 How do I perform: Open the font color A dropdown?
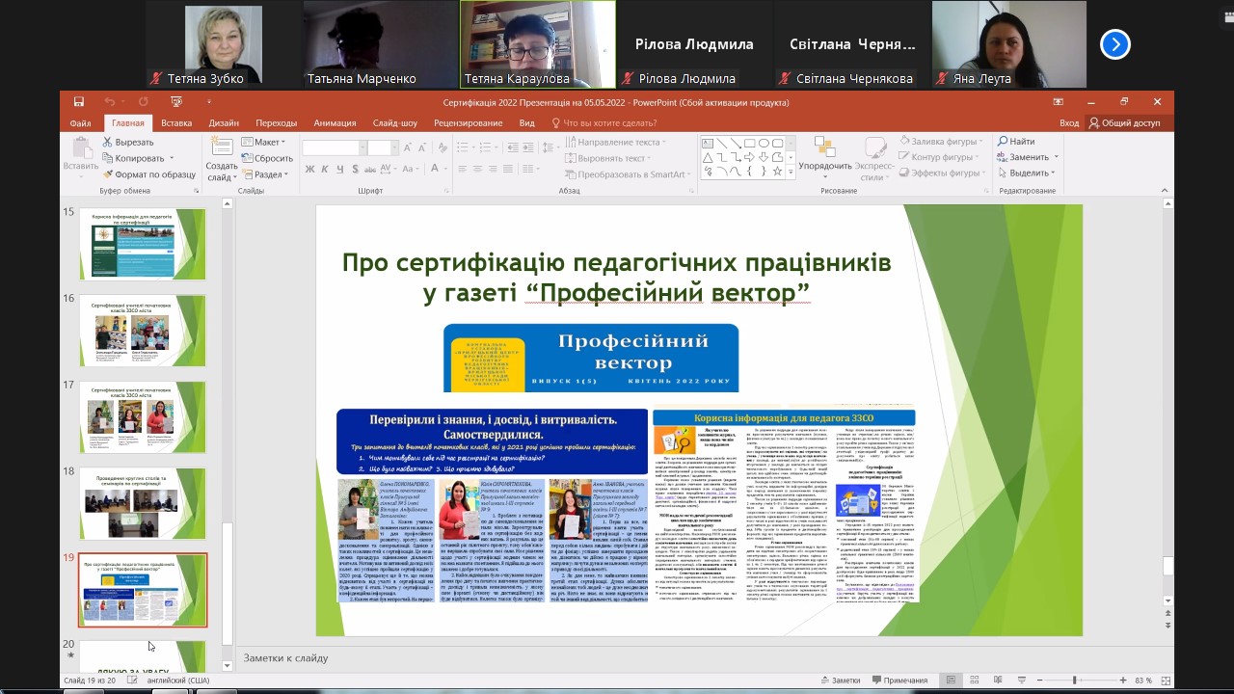coord(445,169)
